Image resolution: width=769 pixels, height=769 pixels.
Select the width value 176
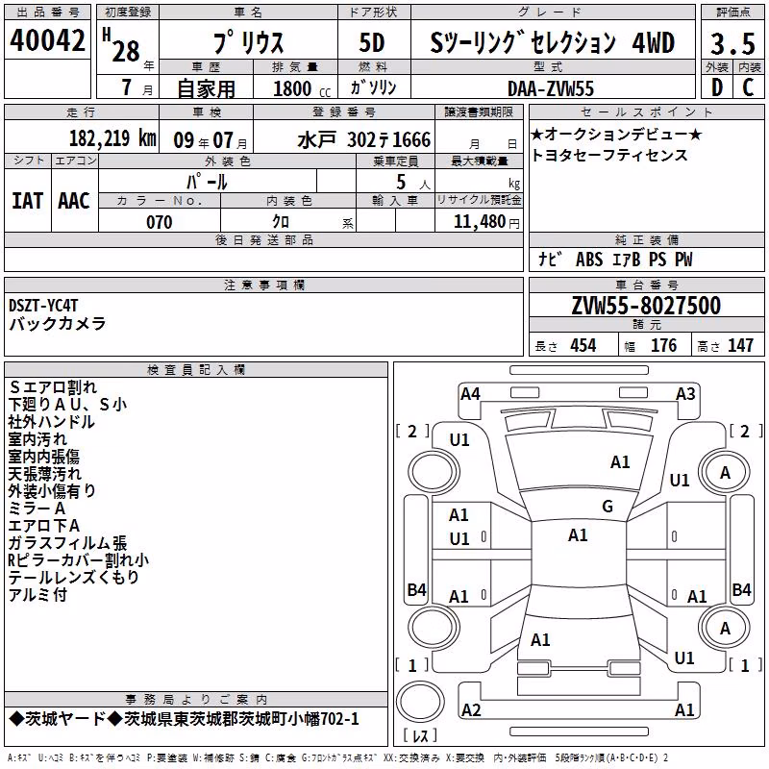663,345
